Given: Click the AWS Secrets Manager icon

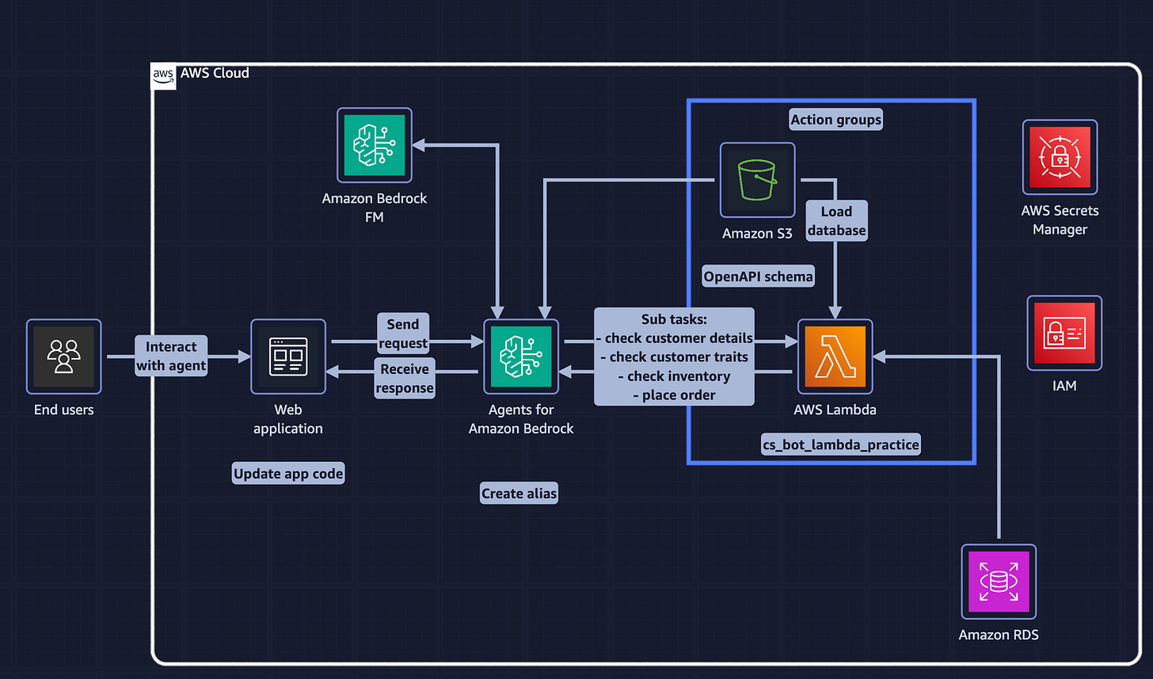Looking at the screenshot, I should point(1060,157).
